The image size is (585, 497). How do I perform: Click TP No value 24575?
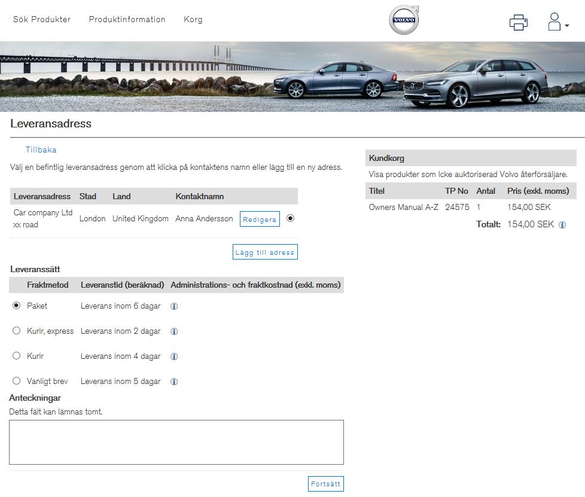457,207
